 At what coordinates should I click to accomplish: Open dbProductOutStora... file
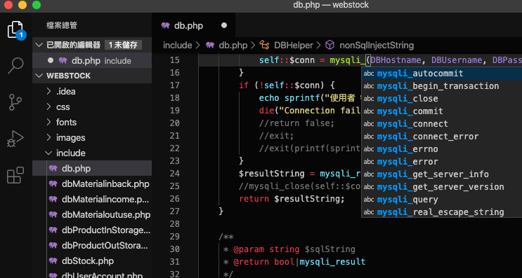(x=92, y=246)
